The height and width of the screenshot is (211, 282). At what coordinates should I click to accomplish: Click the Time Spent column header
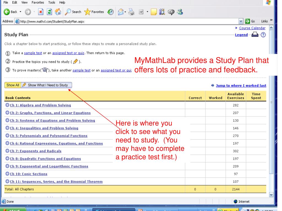[256, 96]
